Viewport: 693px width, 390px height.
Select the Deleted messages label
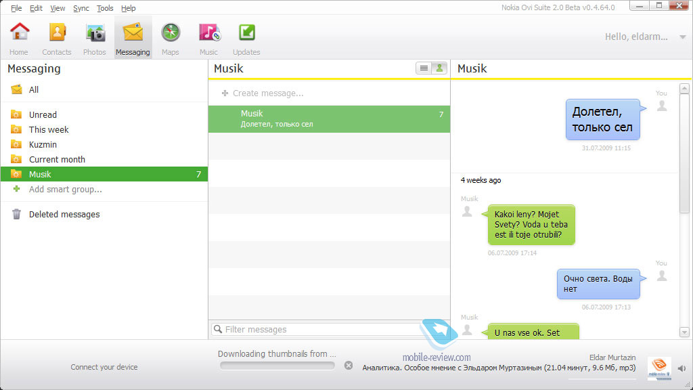[64, 215]
